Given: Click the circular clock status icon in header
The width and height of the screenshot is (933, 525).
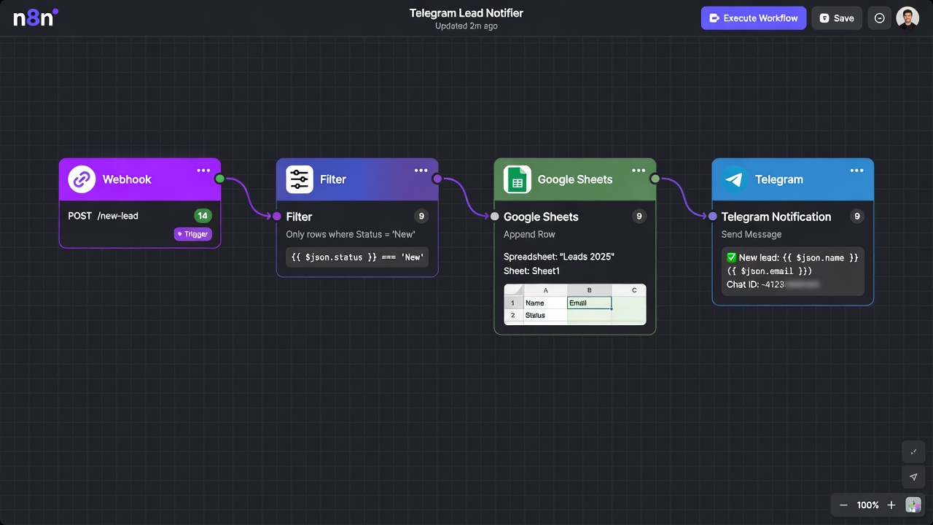Looking at the screenshot, I should coord(879,17).
